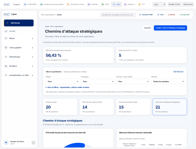
Task: Switch to the RGPD module tab
Action: point(105,4)
